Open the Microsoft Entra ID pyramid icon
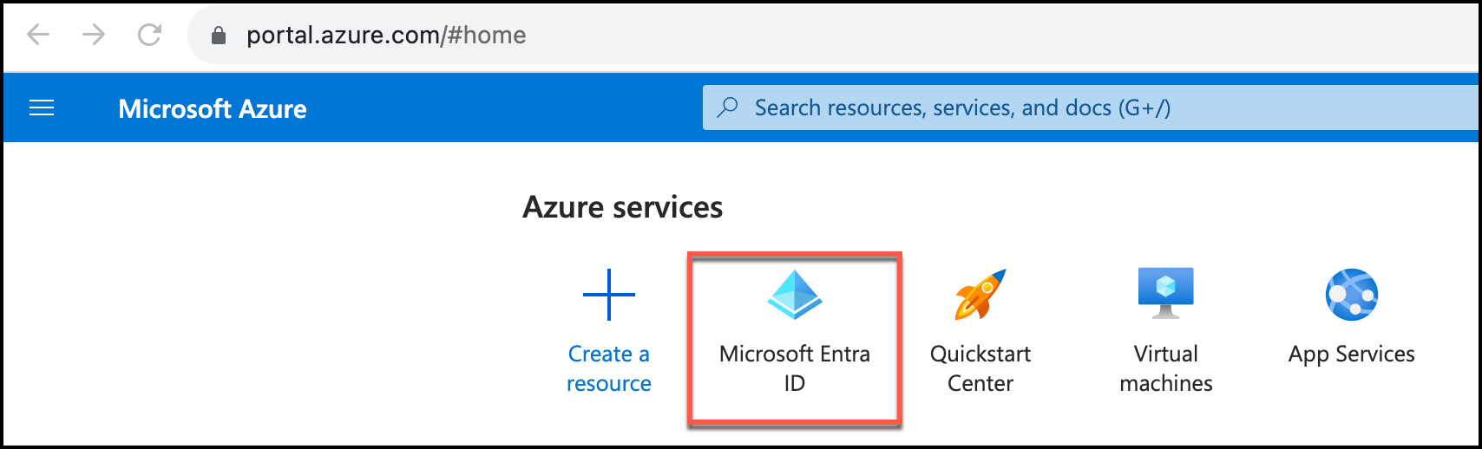Screen dimensions: 1482x449 795,295
